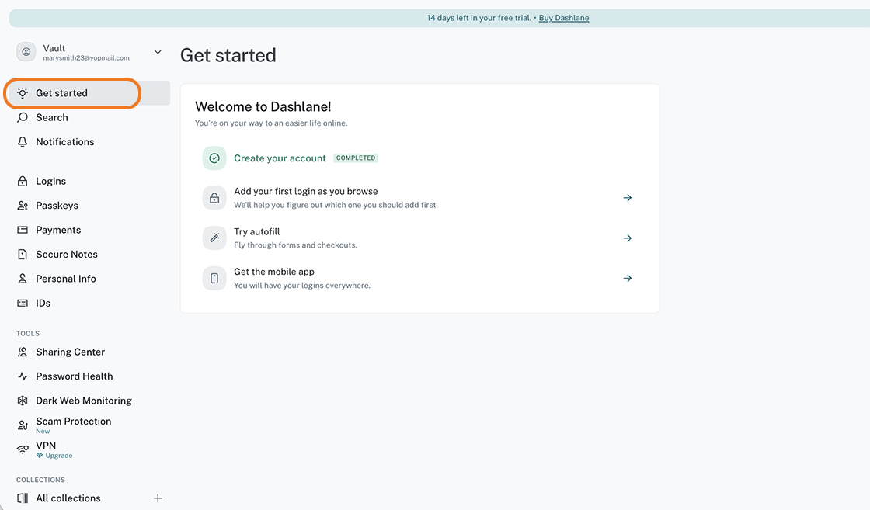This screenshot has height=510, width=870.
Task: Click arrow for Add your first login
Action: (628, 198)
